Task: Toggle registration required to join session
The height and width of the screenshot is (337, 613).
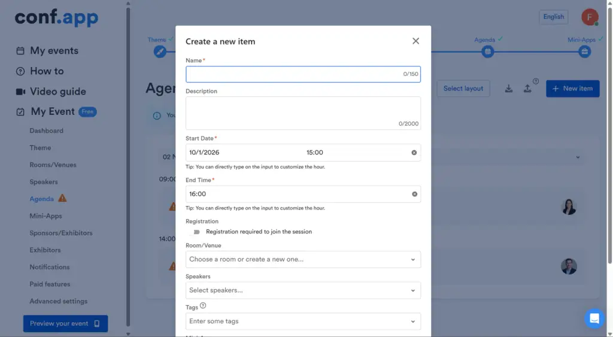Action: (195, 232)
